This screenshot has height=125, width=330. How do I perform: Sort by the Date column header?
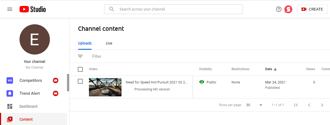[x=268, y=69]
